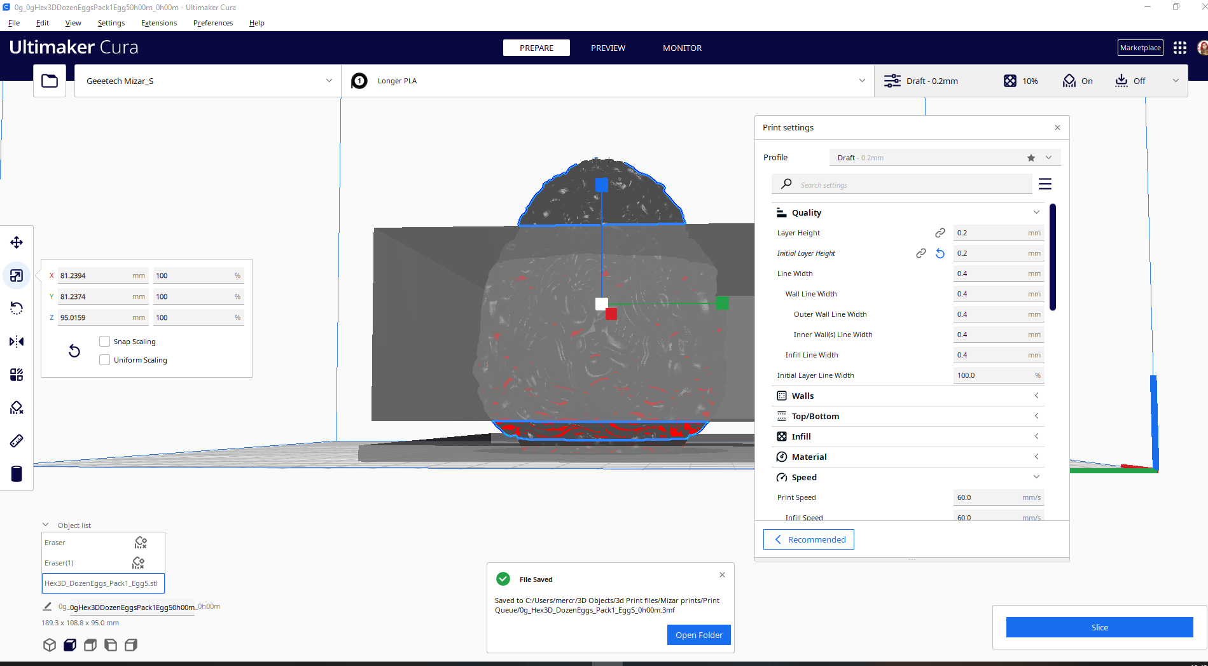Open the print settings hamburger menu
Viewport: 1208px width, 666px height.
1045,184
